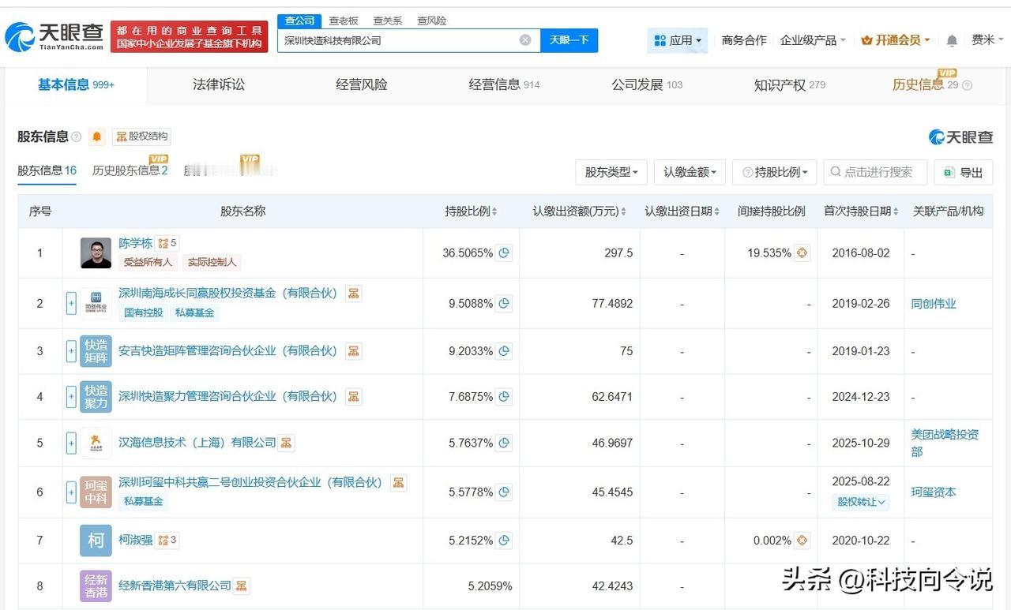Switch to the 查老板 search tab
1011x610 pixels.
coord(344,21)
